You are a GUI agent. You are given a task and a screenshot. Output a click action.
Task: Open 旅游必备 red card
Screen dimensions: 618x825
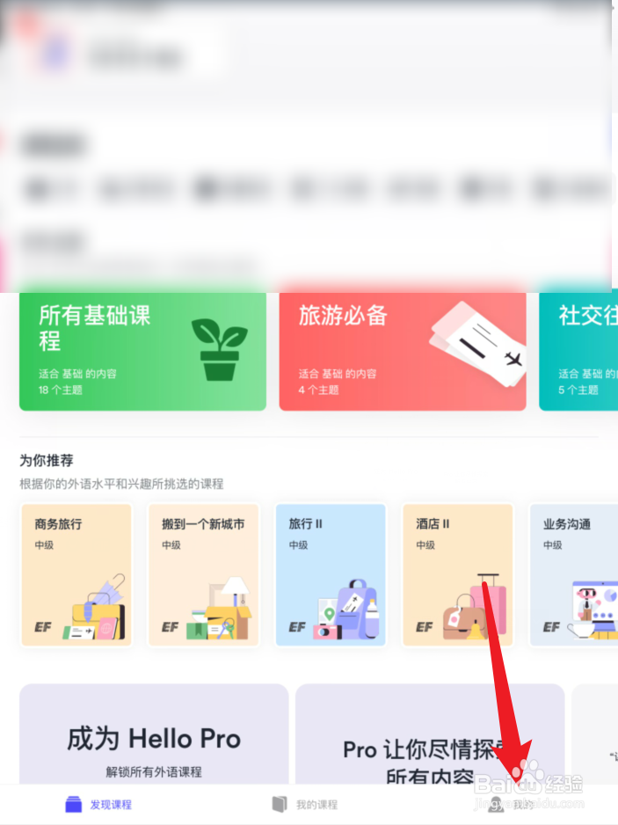click(403, 352)
